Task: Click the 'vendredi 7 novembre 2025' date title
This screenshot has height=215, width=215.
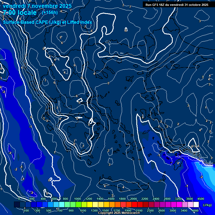Action: tap(37, 6)
